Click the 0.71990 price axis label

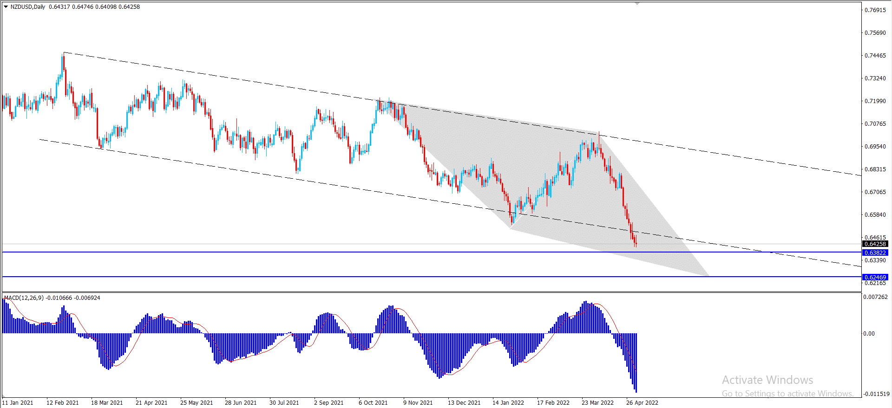click(x=875, y=101)
